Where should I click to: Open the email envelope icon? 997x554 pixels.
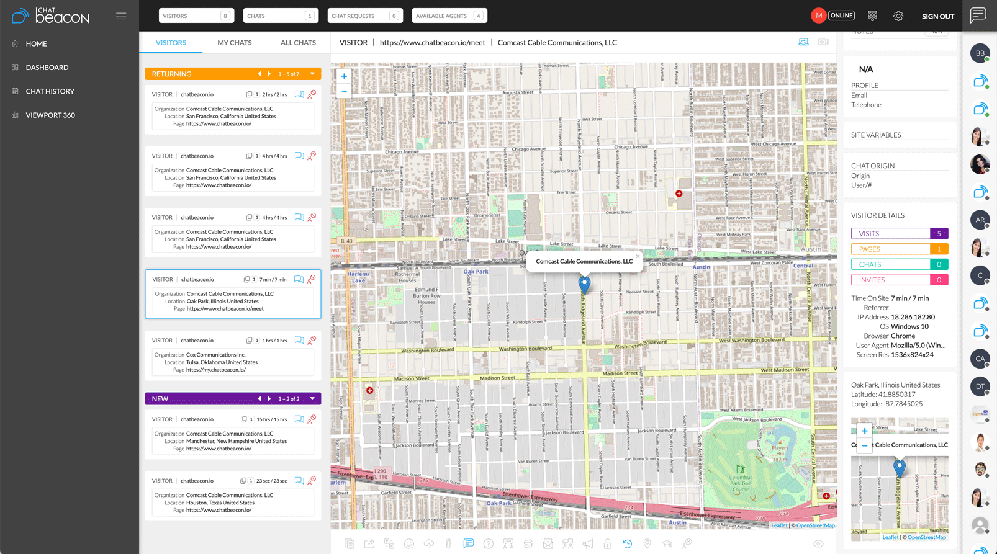pyautogui.click(x=548, y=543)
